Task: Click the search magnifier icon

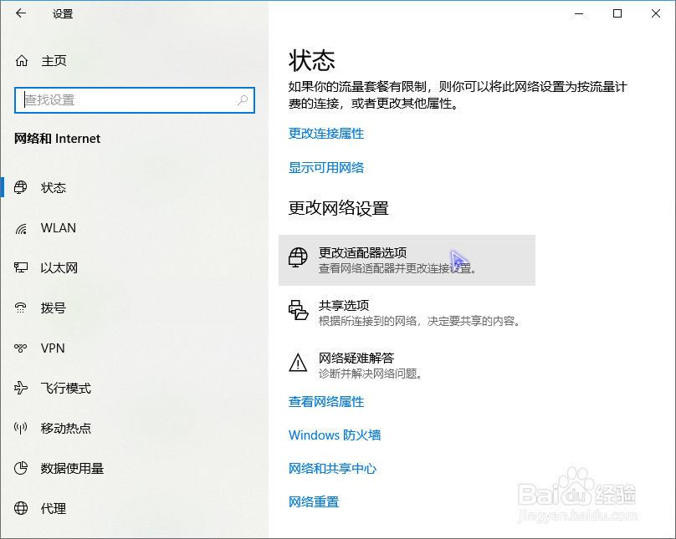Action: (243, 100)
